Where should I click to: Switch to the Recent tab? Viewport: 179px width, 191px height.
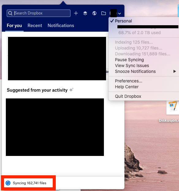click(x=35, y=26)
